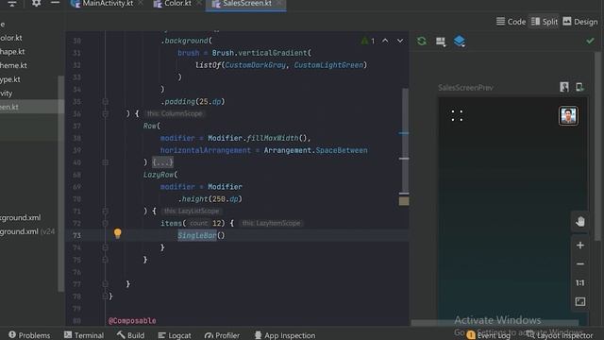Open the Problems tool window
This screenshot has height=340, width=604.
(29, 335)
